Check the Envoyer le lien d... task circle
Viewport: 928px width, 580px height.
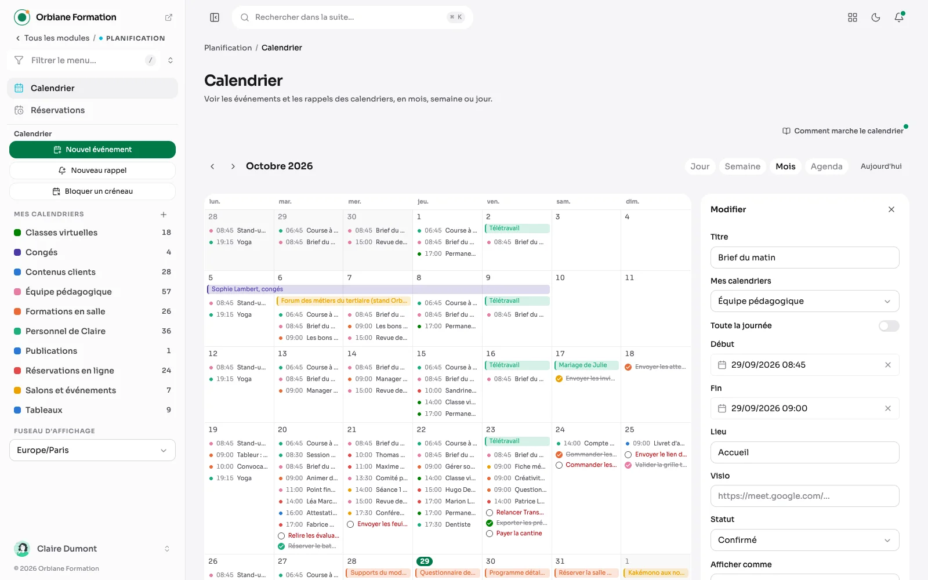click(628, 455)
